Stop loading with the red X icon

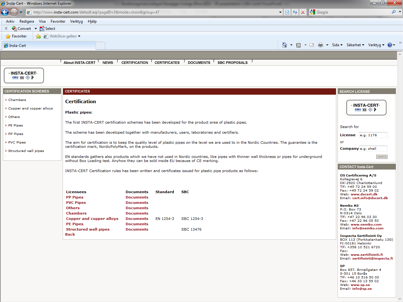[x=303, y=12]
